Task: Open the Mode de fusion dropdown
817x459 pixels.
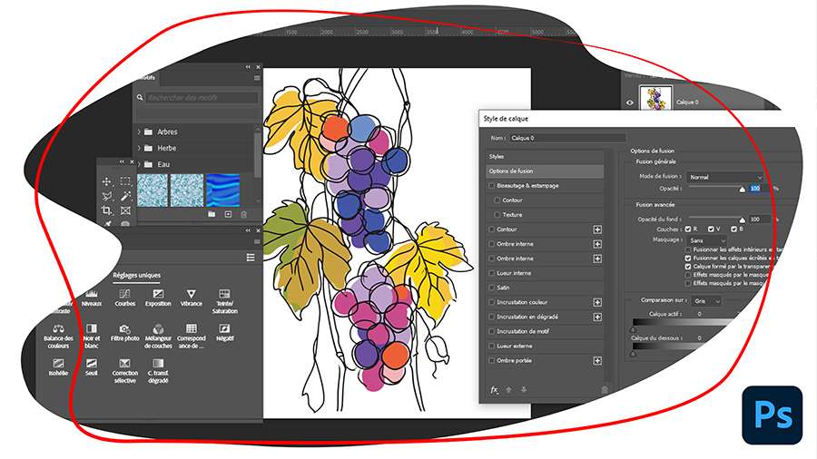Action: click(722, 177)
